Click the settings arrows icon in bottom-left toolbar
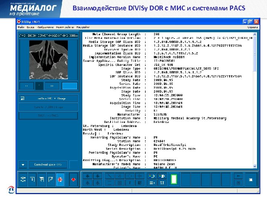267x200 pixels. pyautogui.click(x=23, y=179)
